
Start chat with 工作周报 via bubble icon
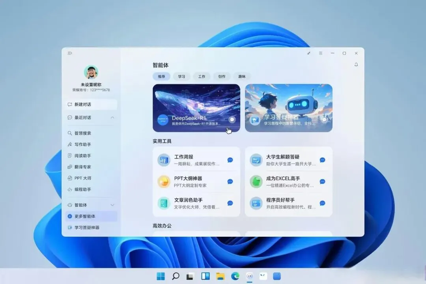(230, 160)
